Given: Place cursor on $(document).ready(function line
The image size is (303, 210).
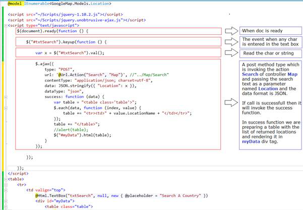Looking at the screenshot, I should (52, 31).
